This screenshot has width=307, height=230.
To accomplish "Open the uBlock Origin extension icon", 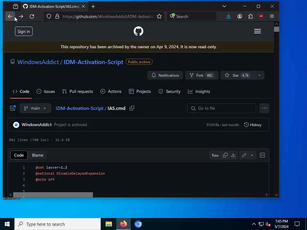I will pyautogui.click(x=261, y=16).
